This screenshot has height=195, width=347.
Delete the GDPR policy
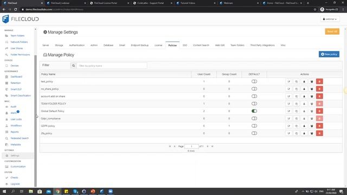319,126
